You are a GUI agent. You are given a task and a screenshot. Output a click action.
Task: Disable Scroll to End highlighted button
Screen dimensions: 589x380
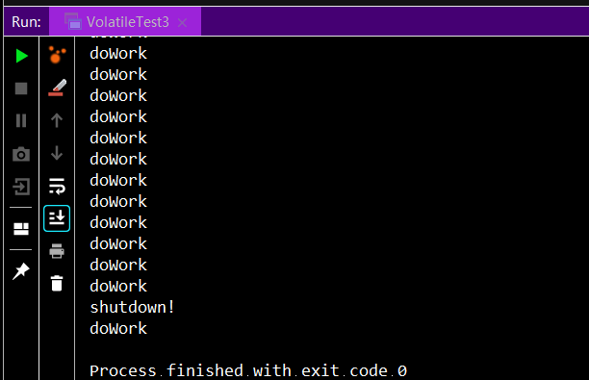pyautogui.click(x=57, y=218)
